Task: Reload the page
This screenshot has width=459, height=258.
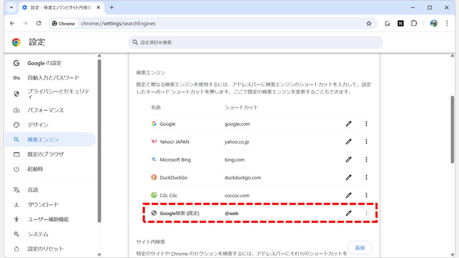Action: tap(39, 23)
